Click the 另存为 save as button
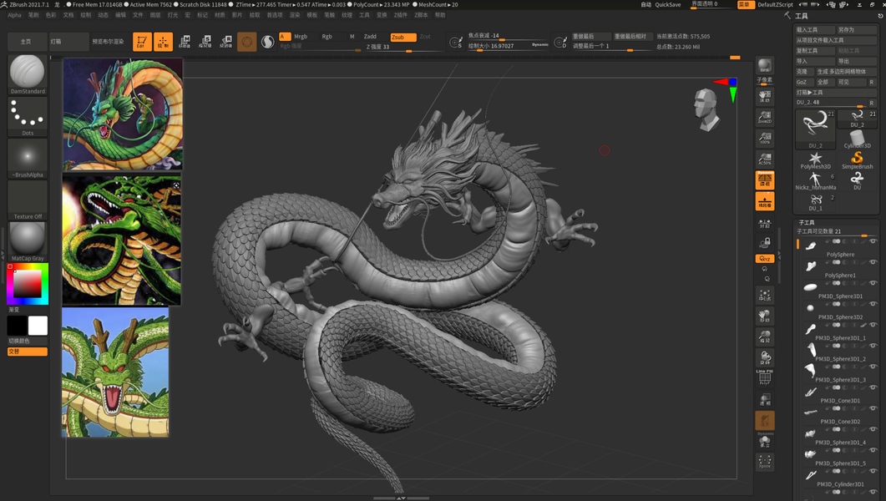Image resolution: width=886 pixels, height=501 pixels. click(x=857, y=29)
